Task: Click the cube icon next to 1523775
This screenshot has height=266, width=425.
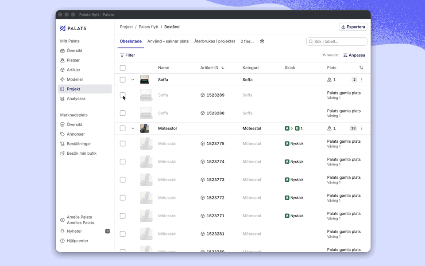Action: (x=202, y=144)
